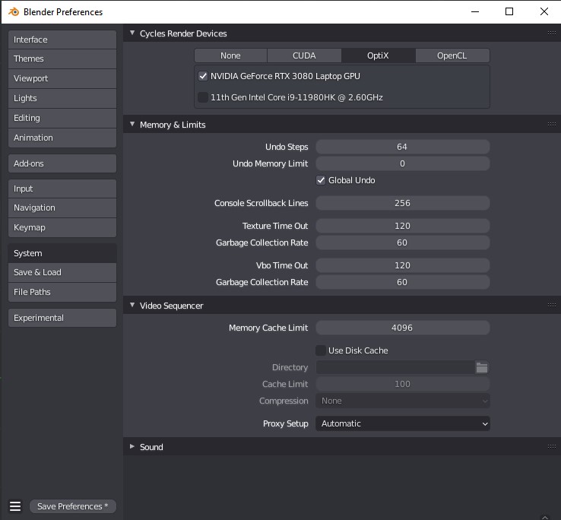The width and height of the screenshot is (561, 520).
Task: Open the hamburger preferences menu
Action: pos(15,506)
